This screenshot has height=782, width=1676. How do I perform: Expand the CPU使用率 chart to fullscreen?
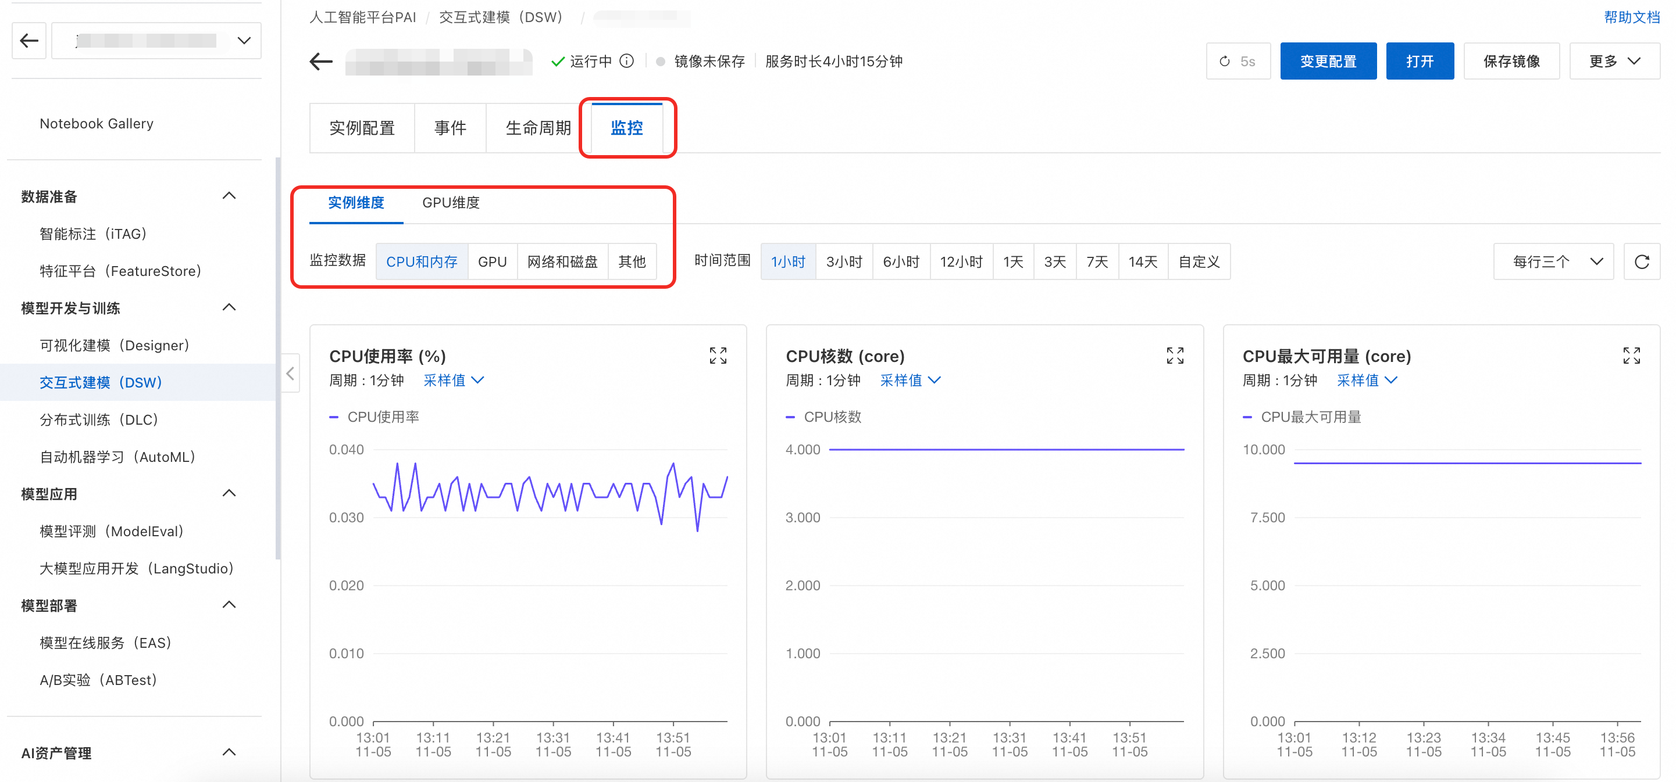pos(718,356)
